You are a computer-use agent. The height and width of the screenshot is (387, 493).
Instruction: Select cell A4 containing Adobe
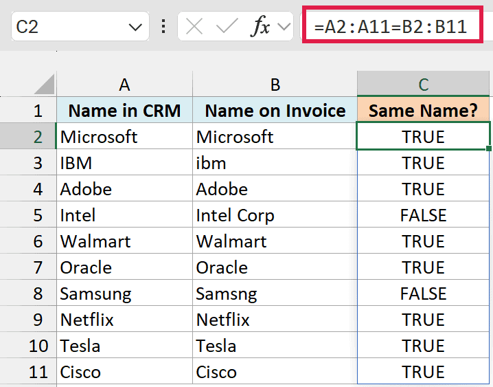pos(124,189)
